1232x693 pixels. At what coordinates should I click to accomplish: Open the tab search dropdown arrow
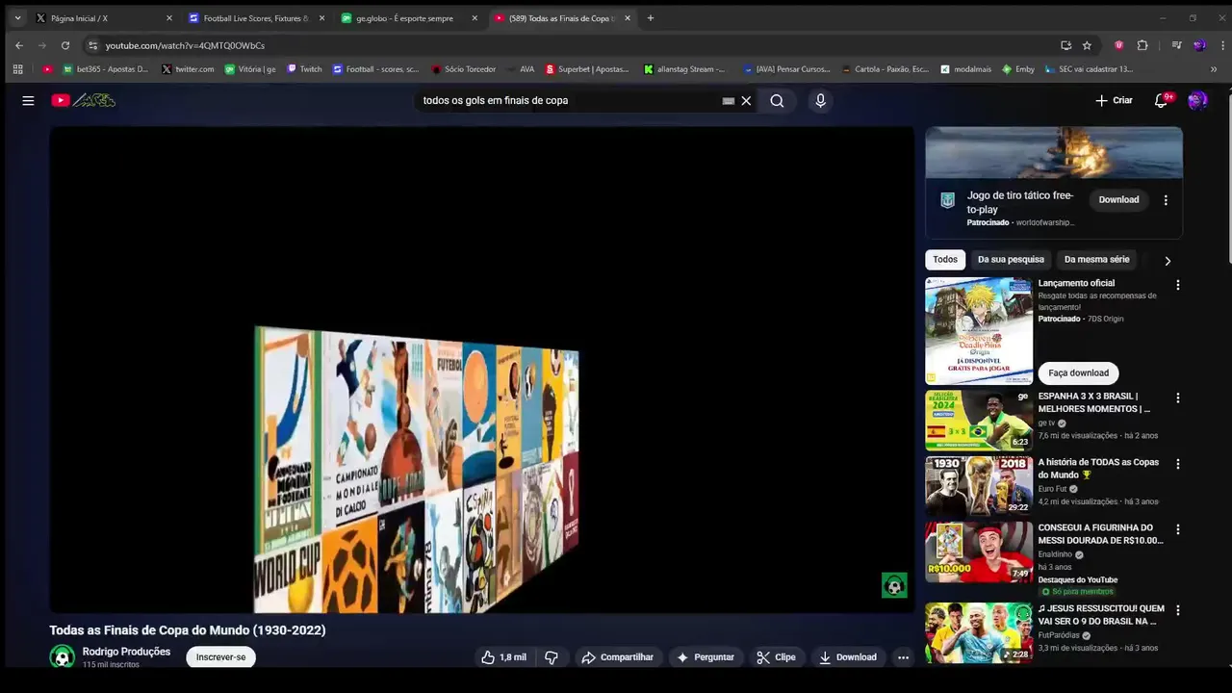[17, 18]
